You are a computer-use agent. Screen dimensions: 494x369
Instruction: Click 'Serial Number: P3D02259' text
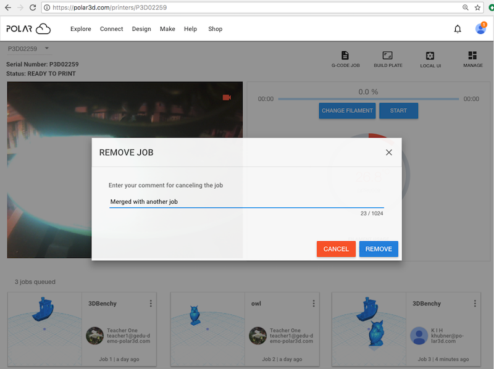[43, 64]
